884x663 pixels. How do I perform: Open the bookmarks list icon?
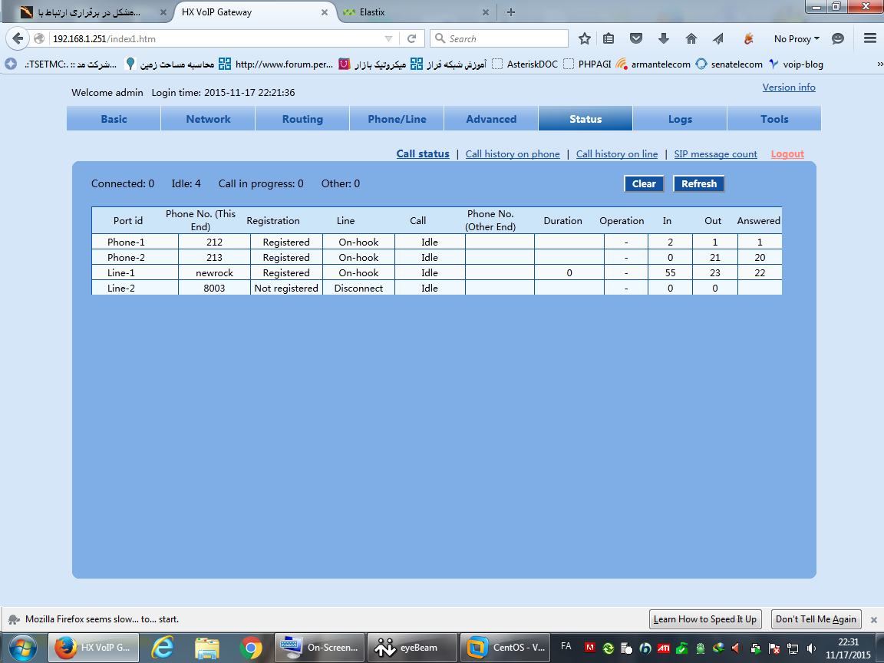[609, 38]
